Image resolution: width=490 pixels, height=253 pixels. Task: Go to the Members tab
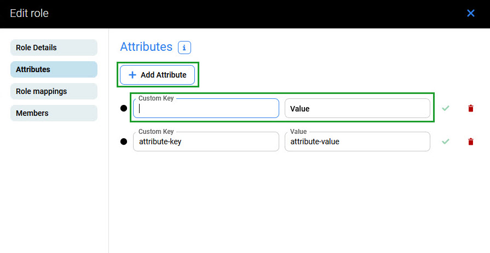point(54,113)
